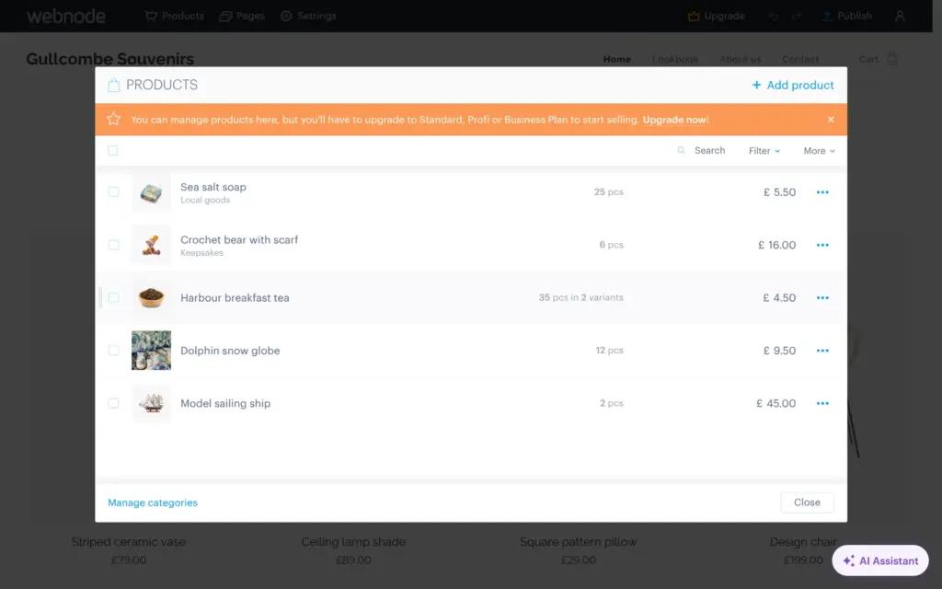
Task: Click the sparkle AI Assistant icon
Action: coord(848,560)
